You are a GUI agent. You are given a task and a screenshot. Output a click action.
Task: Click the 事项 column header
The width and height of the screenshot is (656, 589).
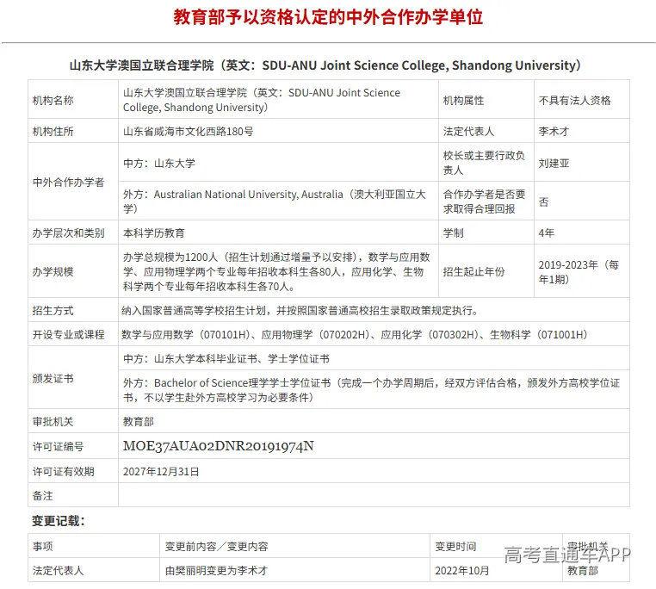coord(94,545)
